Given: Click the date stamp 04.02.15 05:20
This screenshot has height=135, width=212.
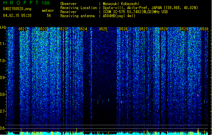Looking at the screenshot, I should pyautogui.click(x=17, y=16).
